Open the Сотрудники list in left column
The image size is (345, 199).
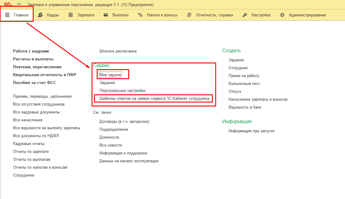point(24,175)
